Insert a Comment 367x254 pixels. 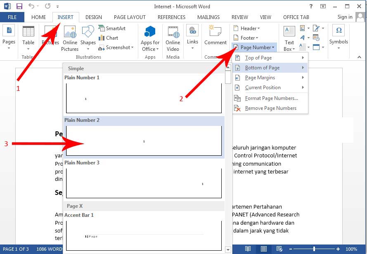tap(215, 35)
